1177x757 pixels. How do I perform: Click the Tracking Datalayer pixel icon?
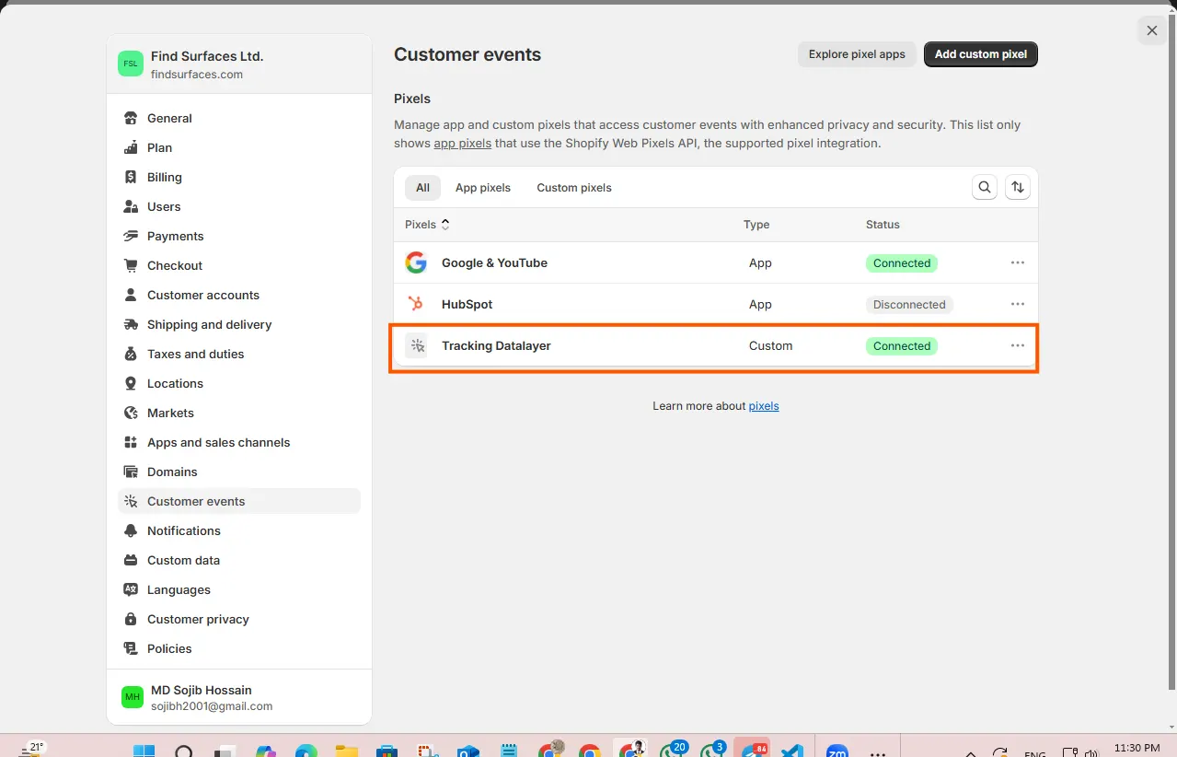tap(416, 345)
